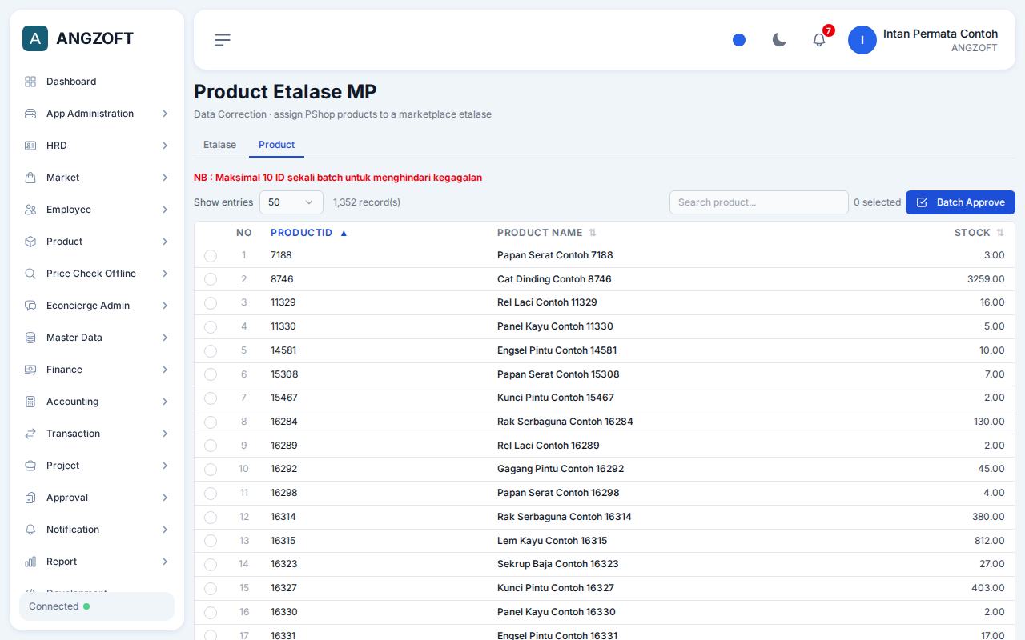This screenshot has height=640, width=1025.
Task: Tick the checkbox for Panel Kayu Contoh 11330
Action: 211,327
